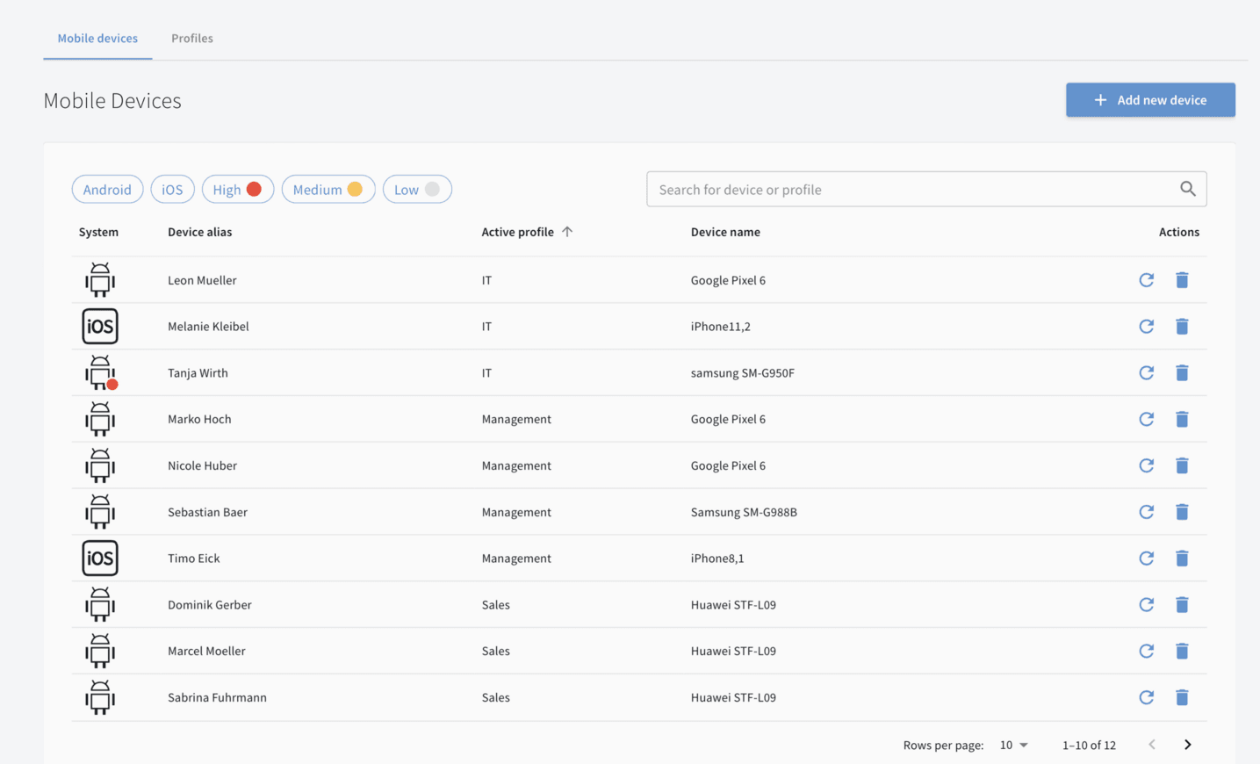Select the Mobile devices tab

97,39
